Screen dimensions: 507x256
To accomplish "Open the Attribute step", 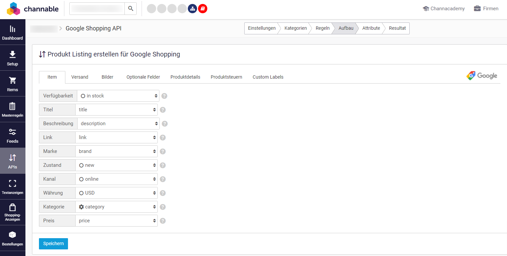I will click(x=371, y=28).
